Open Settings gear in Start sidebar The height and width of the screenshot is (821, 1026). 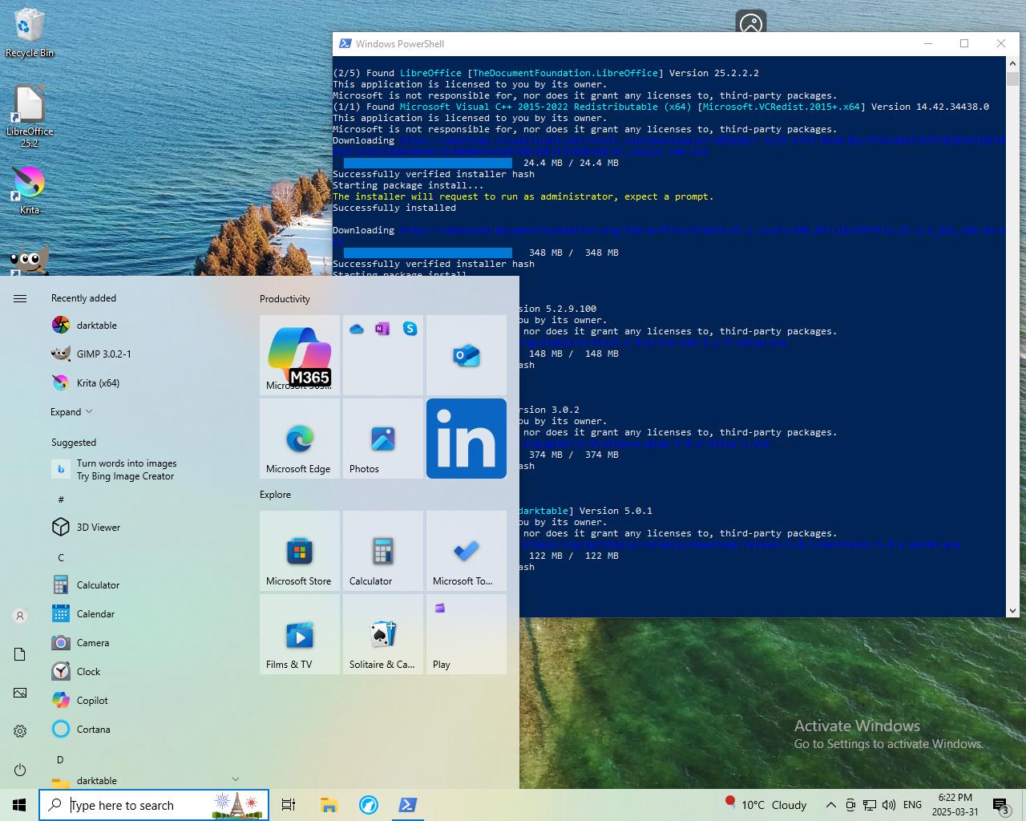(20, 731)
